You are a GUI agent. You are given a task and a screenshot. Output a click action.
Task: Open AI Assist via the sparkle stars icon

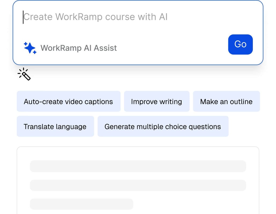point(30,47)
